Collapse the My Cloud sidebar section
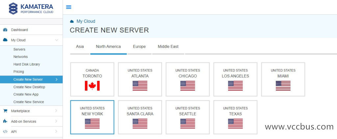Image resolution: width=337 pixels, height=139 pixels. (x=57, y=40)
